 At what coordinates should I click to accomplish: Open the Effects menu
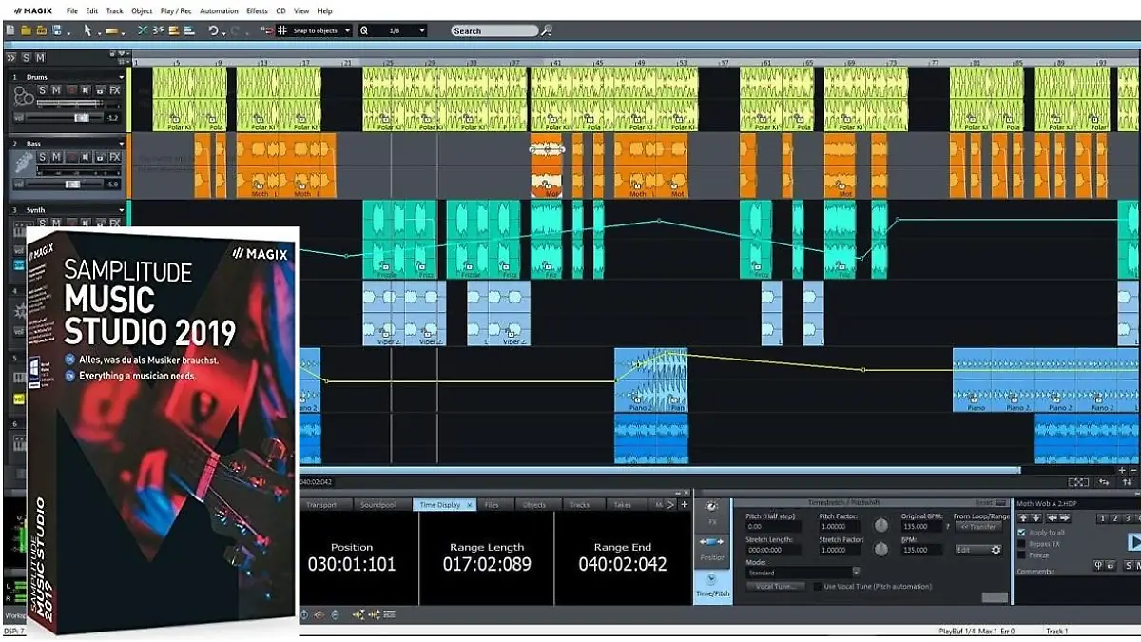[257, 11]
